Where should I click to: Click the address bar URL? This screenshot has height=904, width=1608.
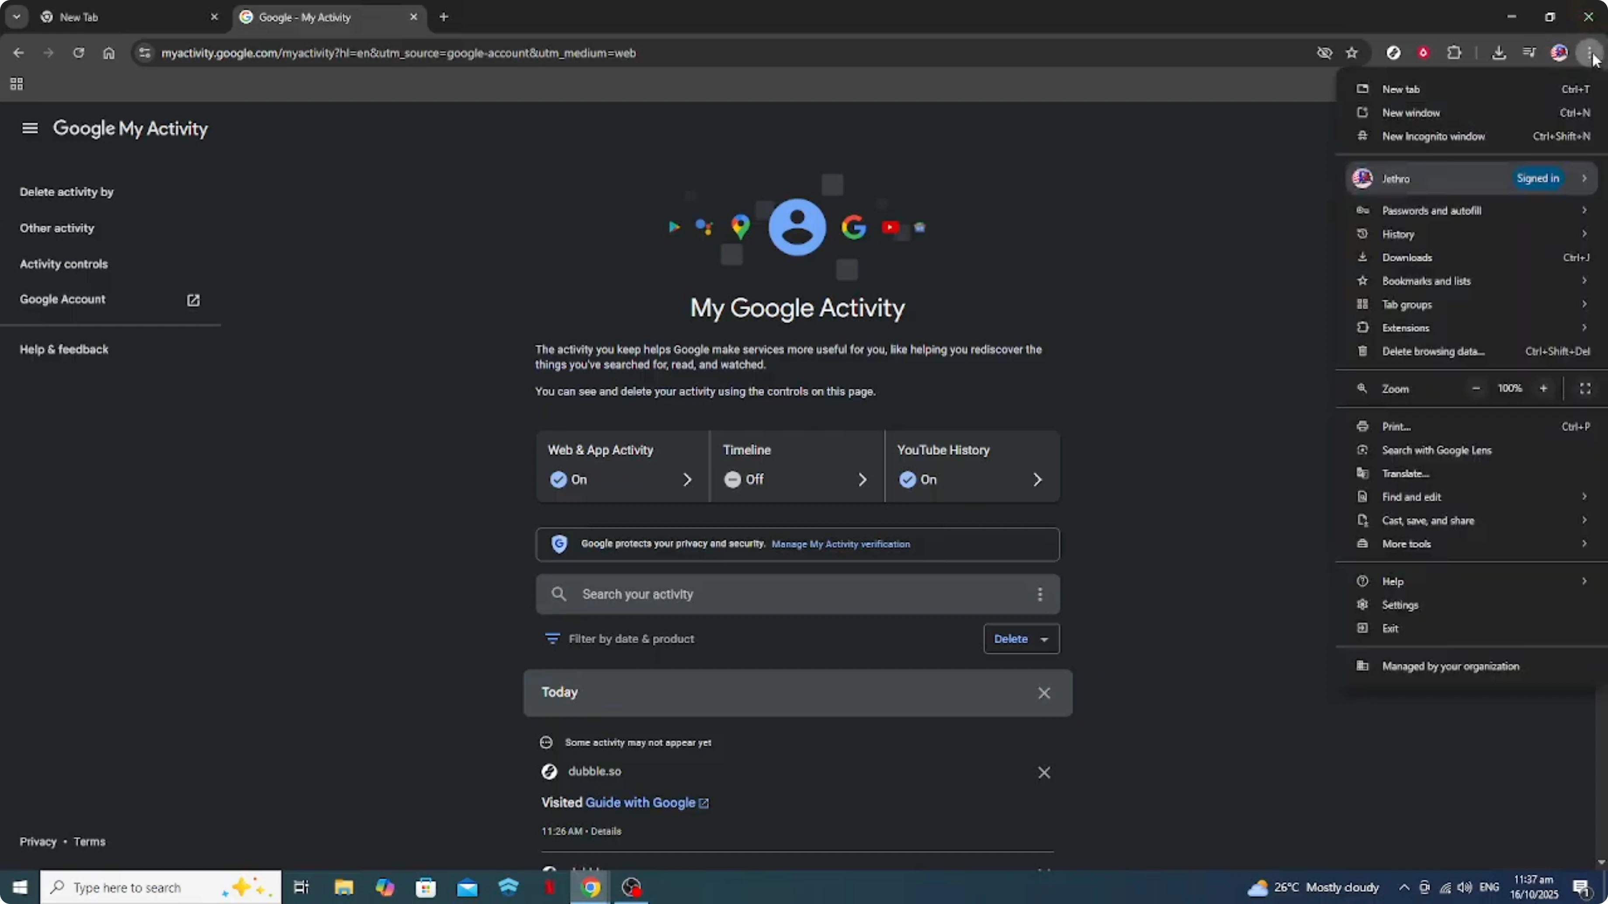pos(398,53)
